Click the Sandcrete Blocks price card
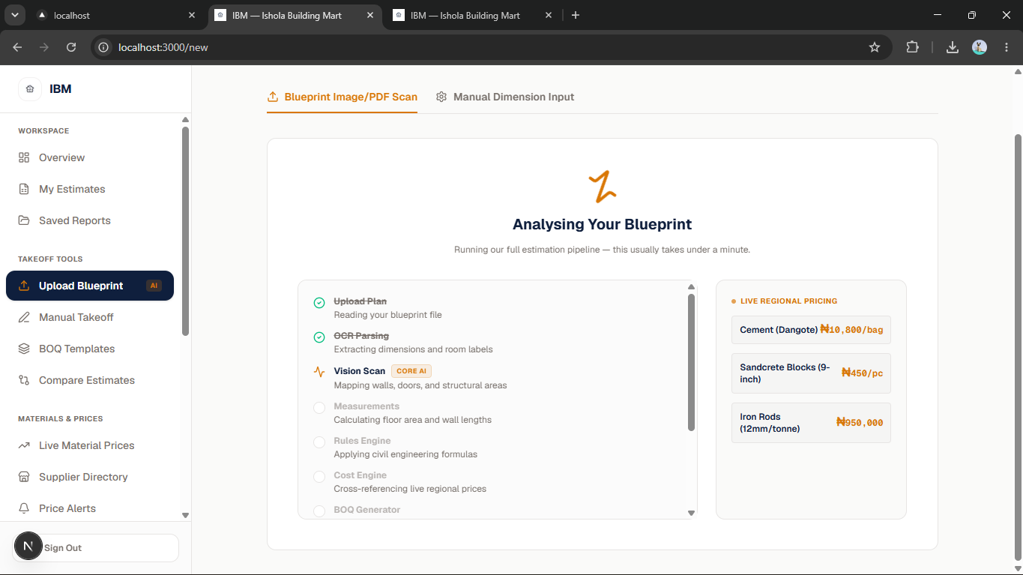Image resolution: width=1023 pixels, height=575 pixels. [811, 373]
